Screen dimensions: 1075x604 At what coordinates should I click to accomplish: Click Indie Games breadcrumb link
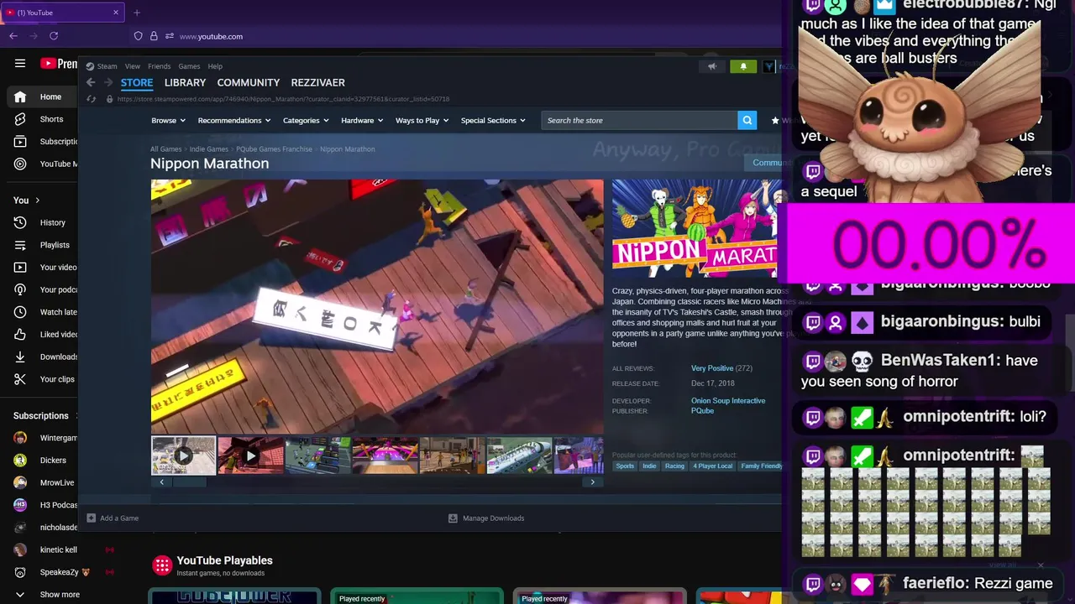[x=209, y=149]
